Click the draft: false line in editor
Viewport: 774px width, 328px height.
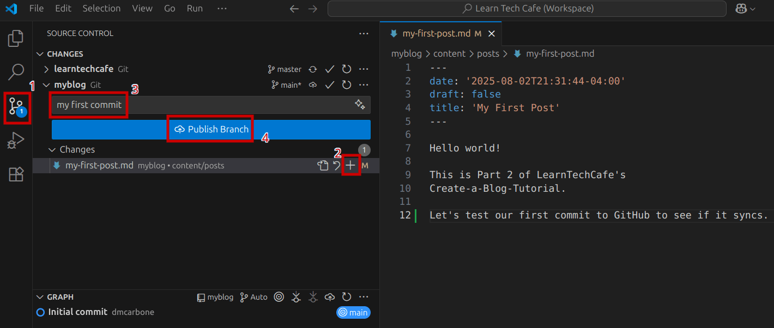(x=465, y=94)
